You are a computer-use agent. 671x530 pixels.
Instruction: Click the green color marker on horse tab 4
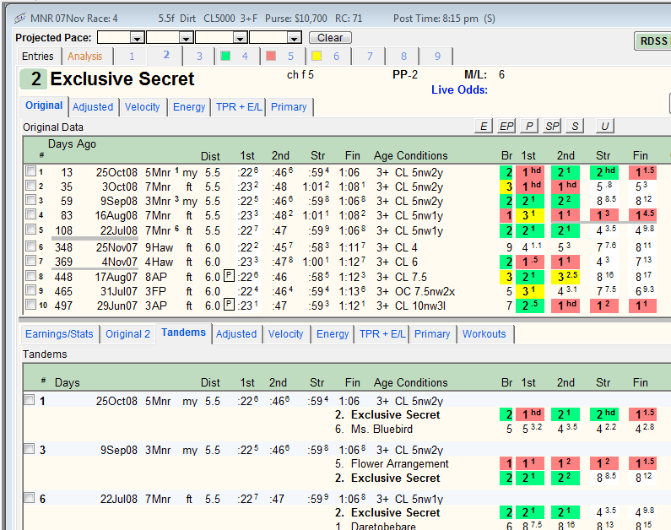click(225, 56)
